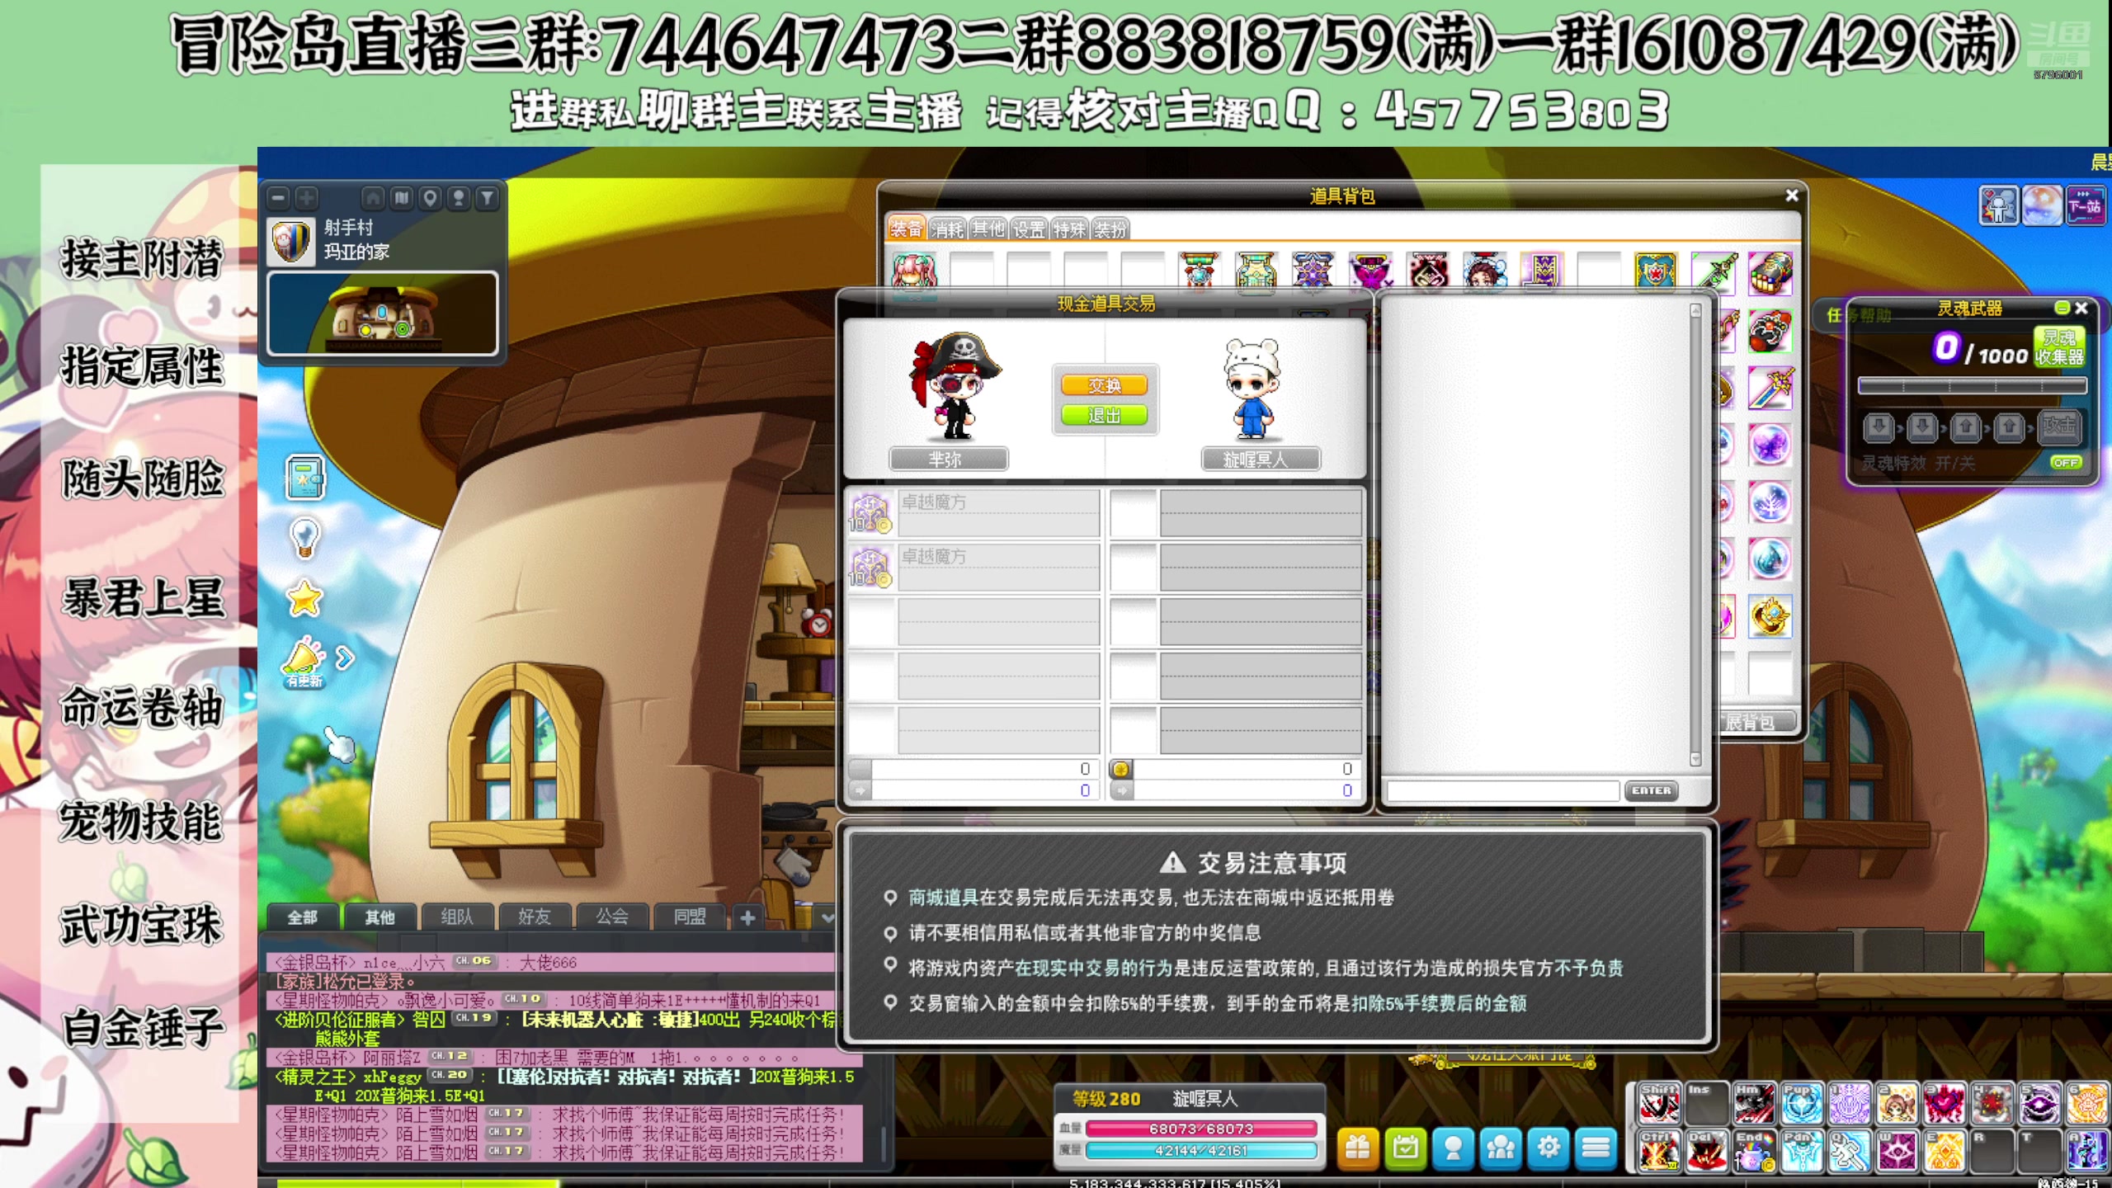Select the pink-haired wig item in inventory

click(914, 271)
